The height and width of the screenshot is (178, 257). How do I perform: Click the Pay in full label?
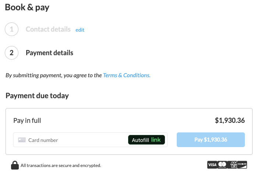pyautogui.click(x=27, y=121)
